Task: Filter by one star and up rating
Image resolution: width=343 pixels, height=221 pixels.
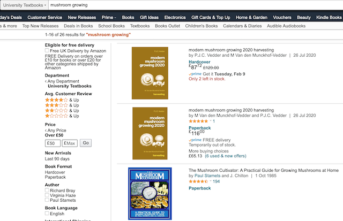Action: coord(62,116)
